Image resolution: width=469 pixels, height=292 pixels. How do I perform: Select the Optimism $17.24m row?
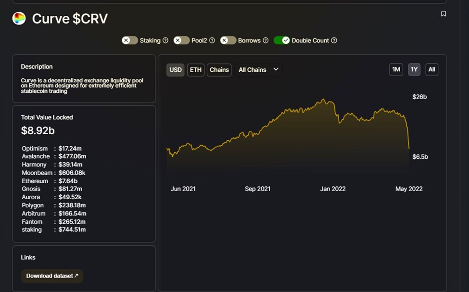51,148
